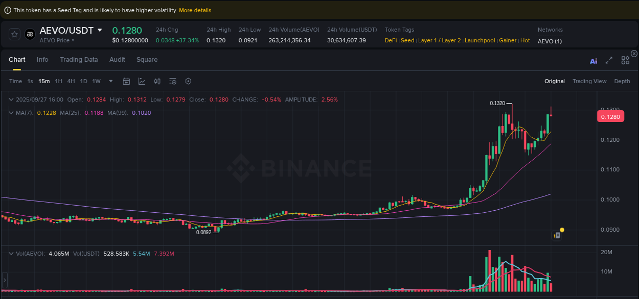This screenshot has height=299, width=639.
Task: Launch the Ai assistant
Action: click(593, 60)
